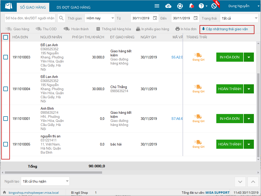Sort by the ĐT GIAO HÀNG column header

tap(122, 37)
